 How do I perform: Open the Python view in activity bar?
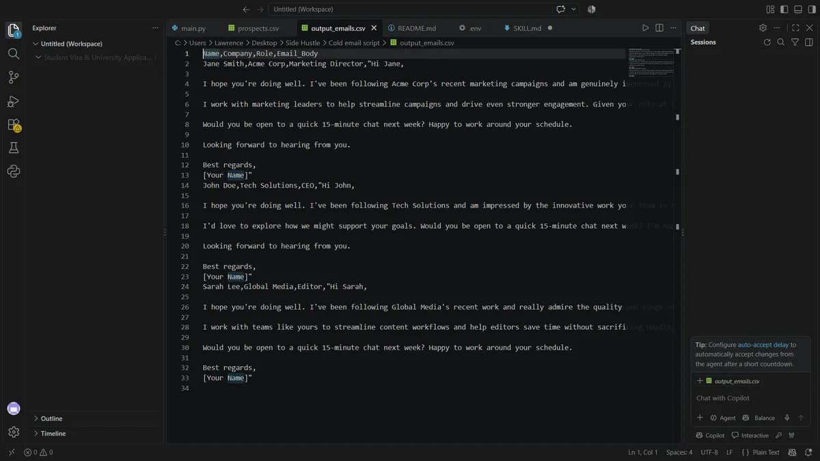point(13,171)
